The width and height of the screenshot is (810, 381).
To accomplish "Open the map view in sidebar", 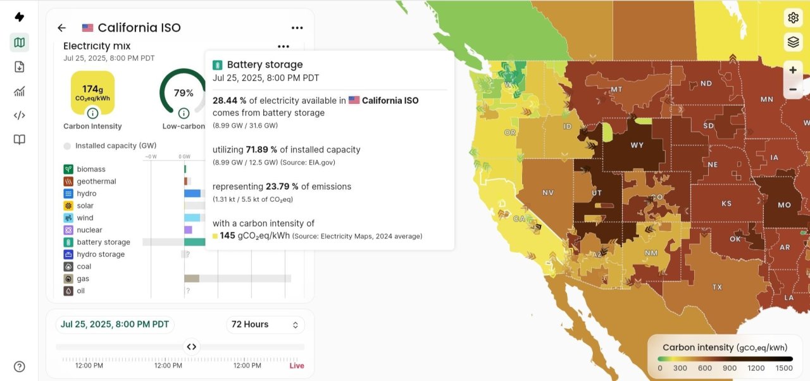I will [x=19, y=42].
